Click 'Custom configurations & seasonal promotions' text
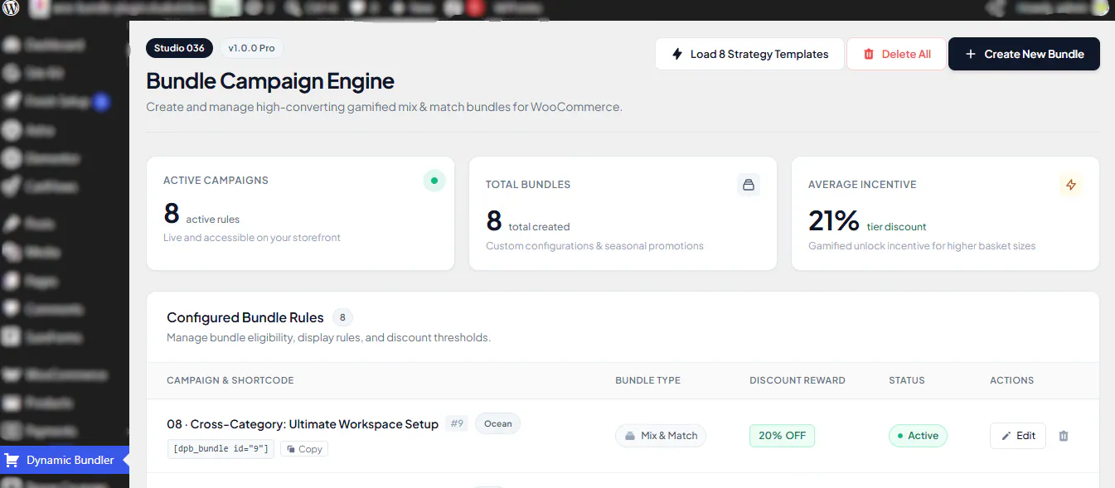1115x488 pixels. [x=594, y=246]
